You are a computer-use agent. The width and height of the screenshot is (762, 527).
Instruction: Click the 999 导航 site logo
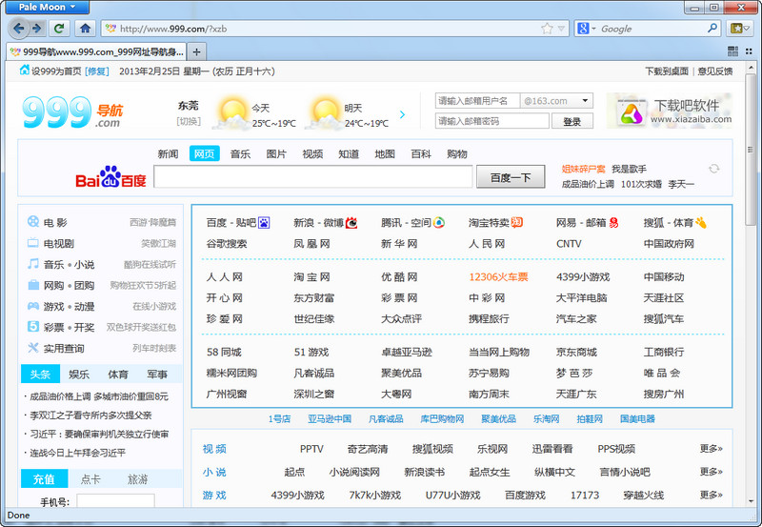click(x=73, y=111)
